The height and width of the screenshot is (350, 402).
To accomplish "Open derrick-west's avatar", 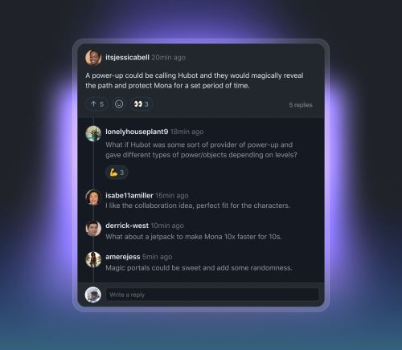I will 93,229.
